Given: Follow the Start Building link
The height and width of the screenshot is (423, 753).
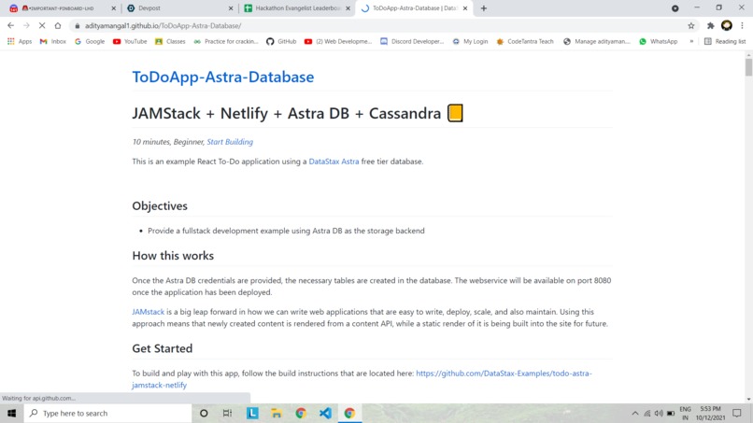Looking at the screenshot, I should click(x=230, y=142).
